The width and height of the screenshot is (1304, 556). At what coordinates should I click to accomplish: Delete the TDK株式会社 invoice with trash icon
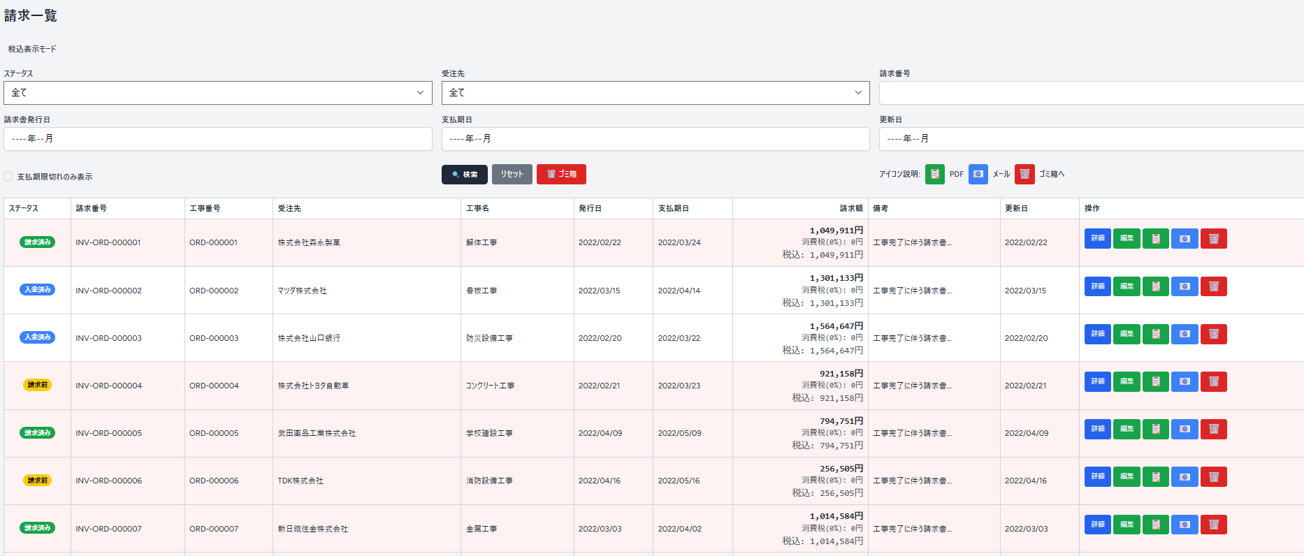pyautogui.click(x=1213, y=477)
